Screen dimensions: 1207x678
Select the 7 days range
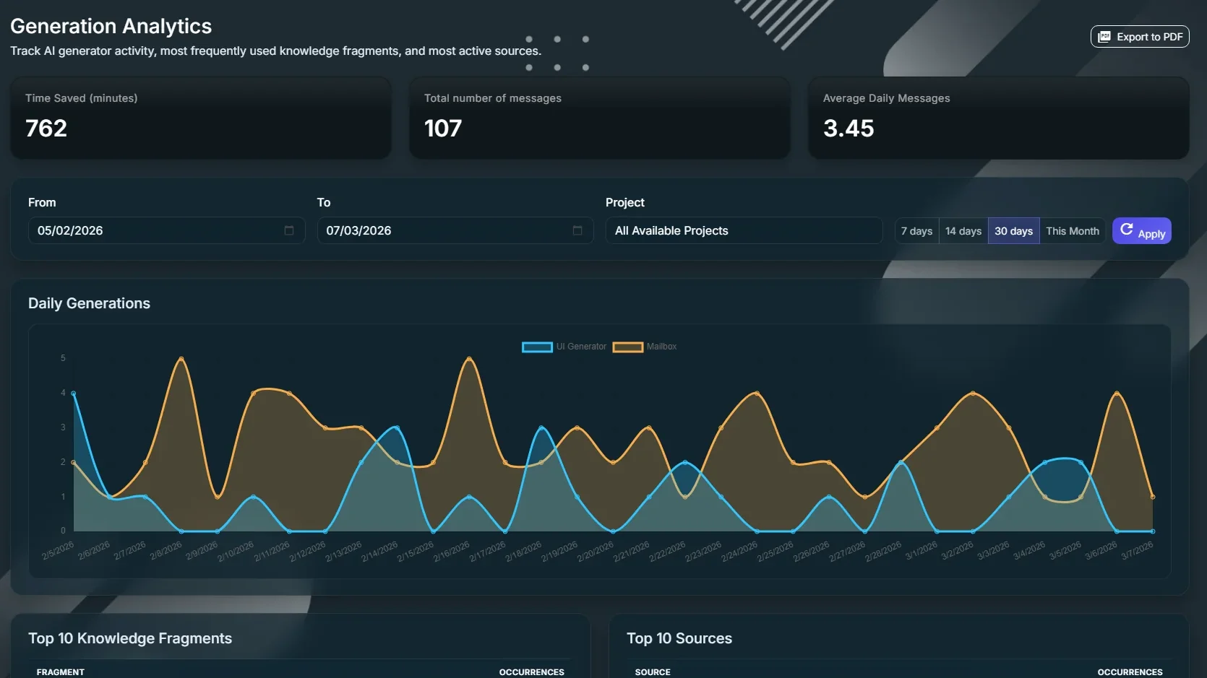coord(916,231)
